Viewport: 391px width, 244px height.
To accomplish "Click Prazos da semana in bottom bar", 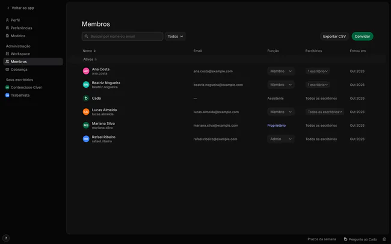I will [322, 239].
